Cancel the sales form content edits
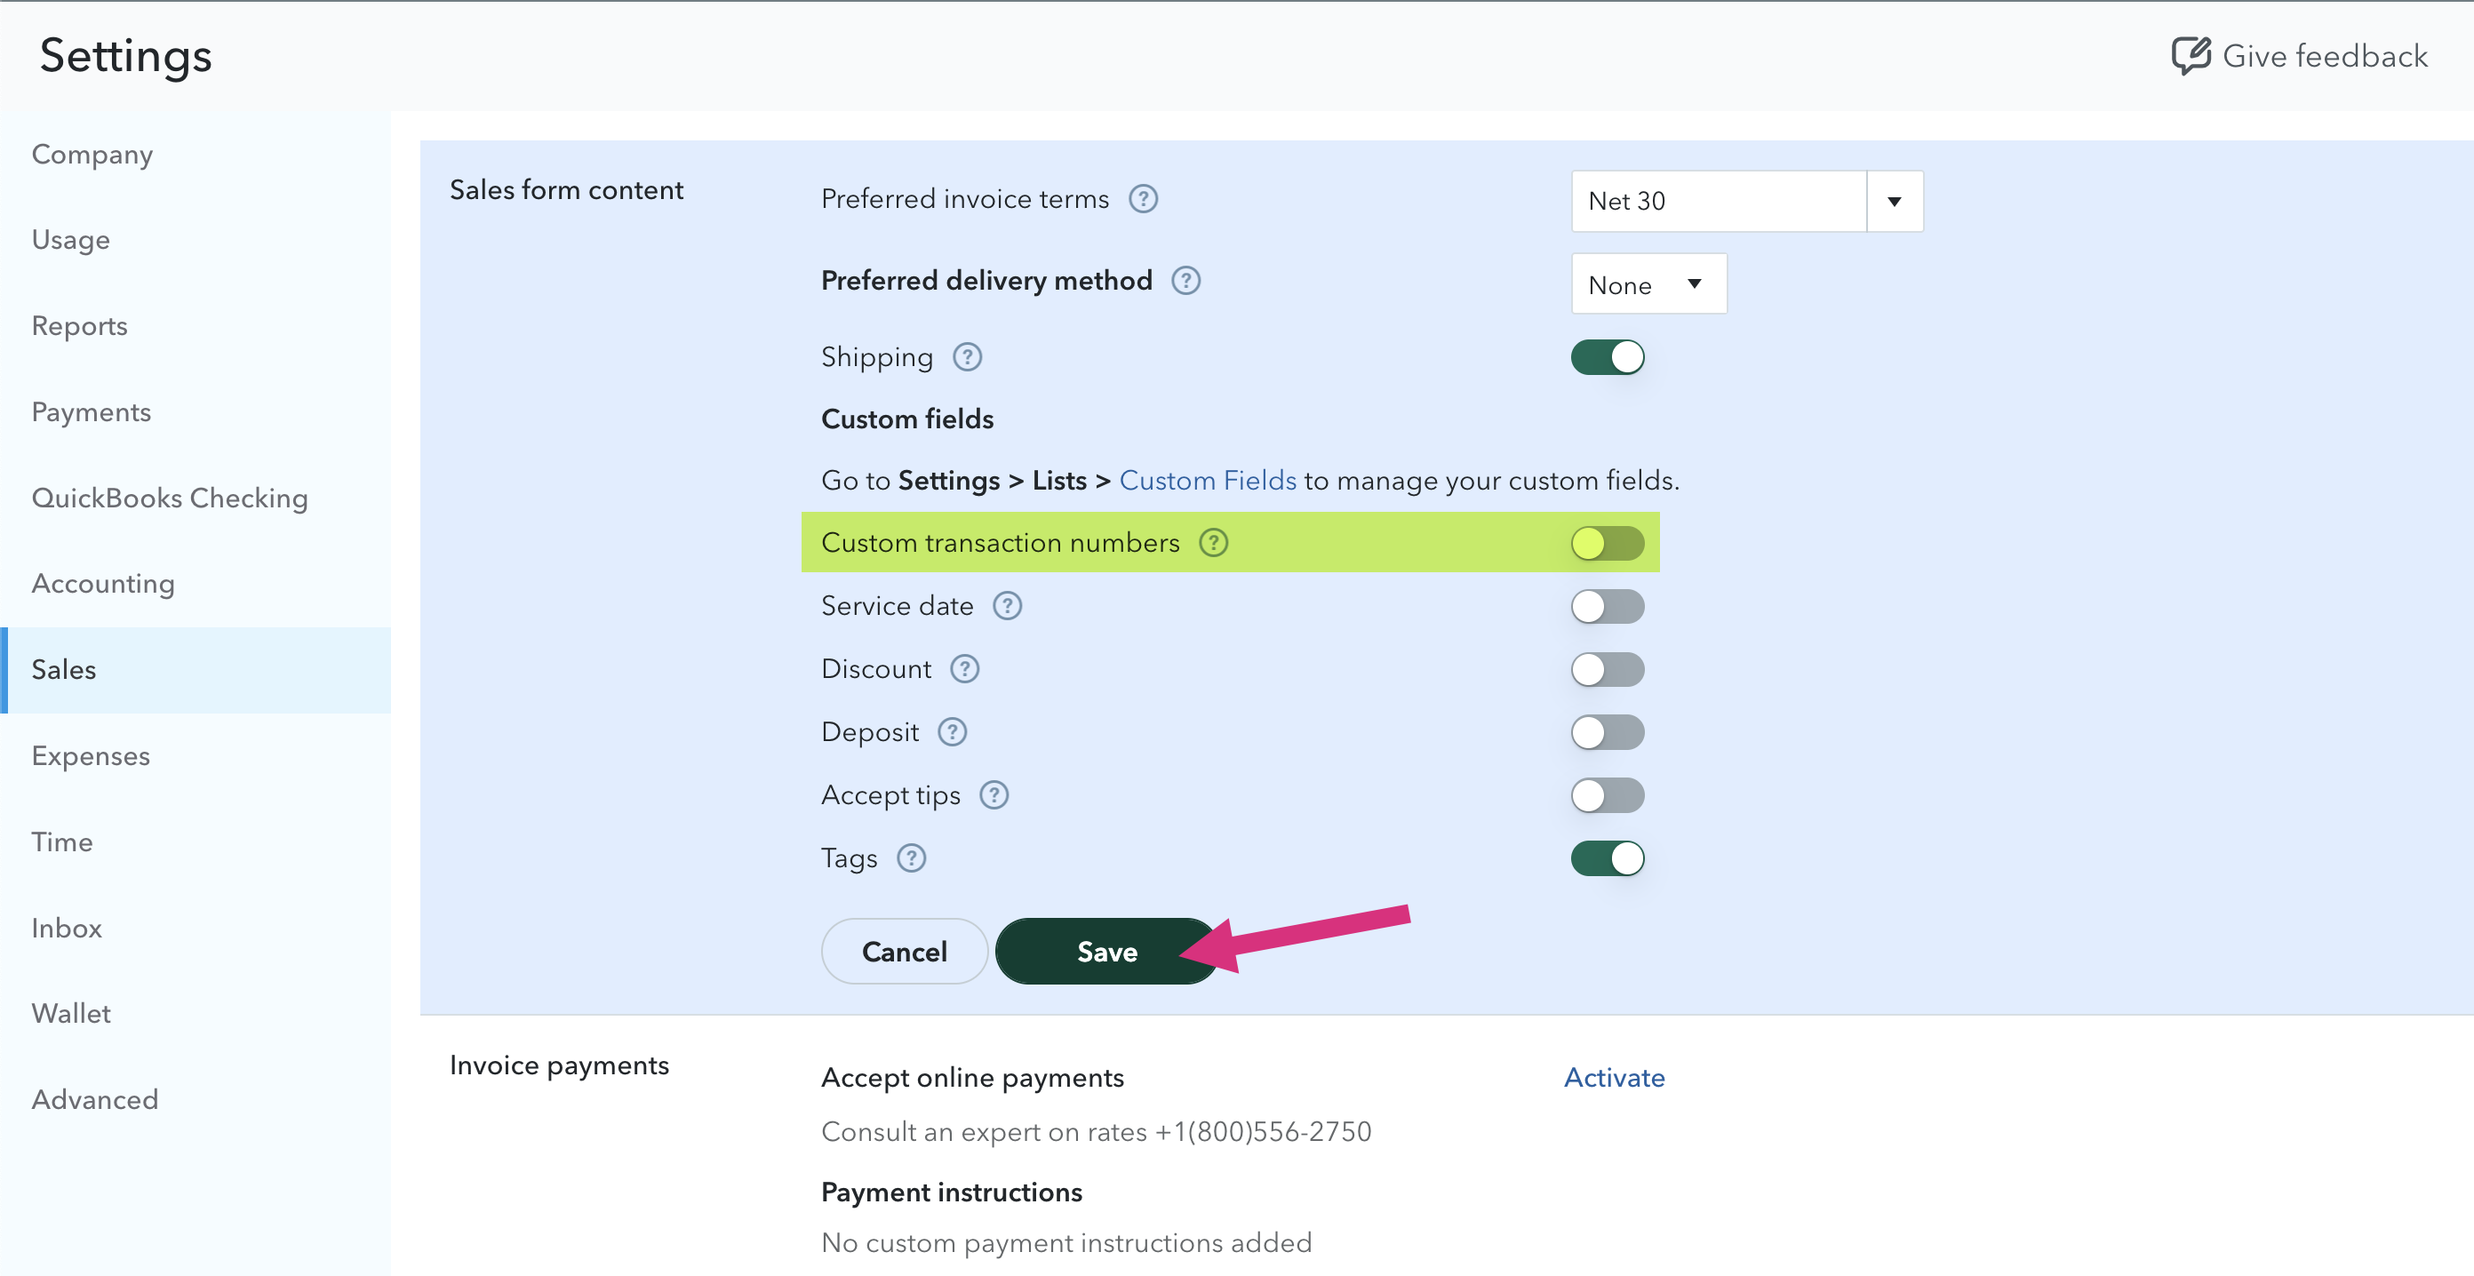This screenshot has height=1276, width=2474. [905, 951]
